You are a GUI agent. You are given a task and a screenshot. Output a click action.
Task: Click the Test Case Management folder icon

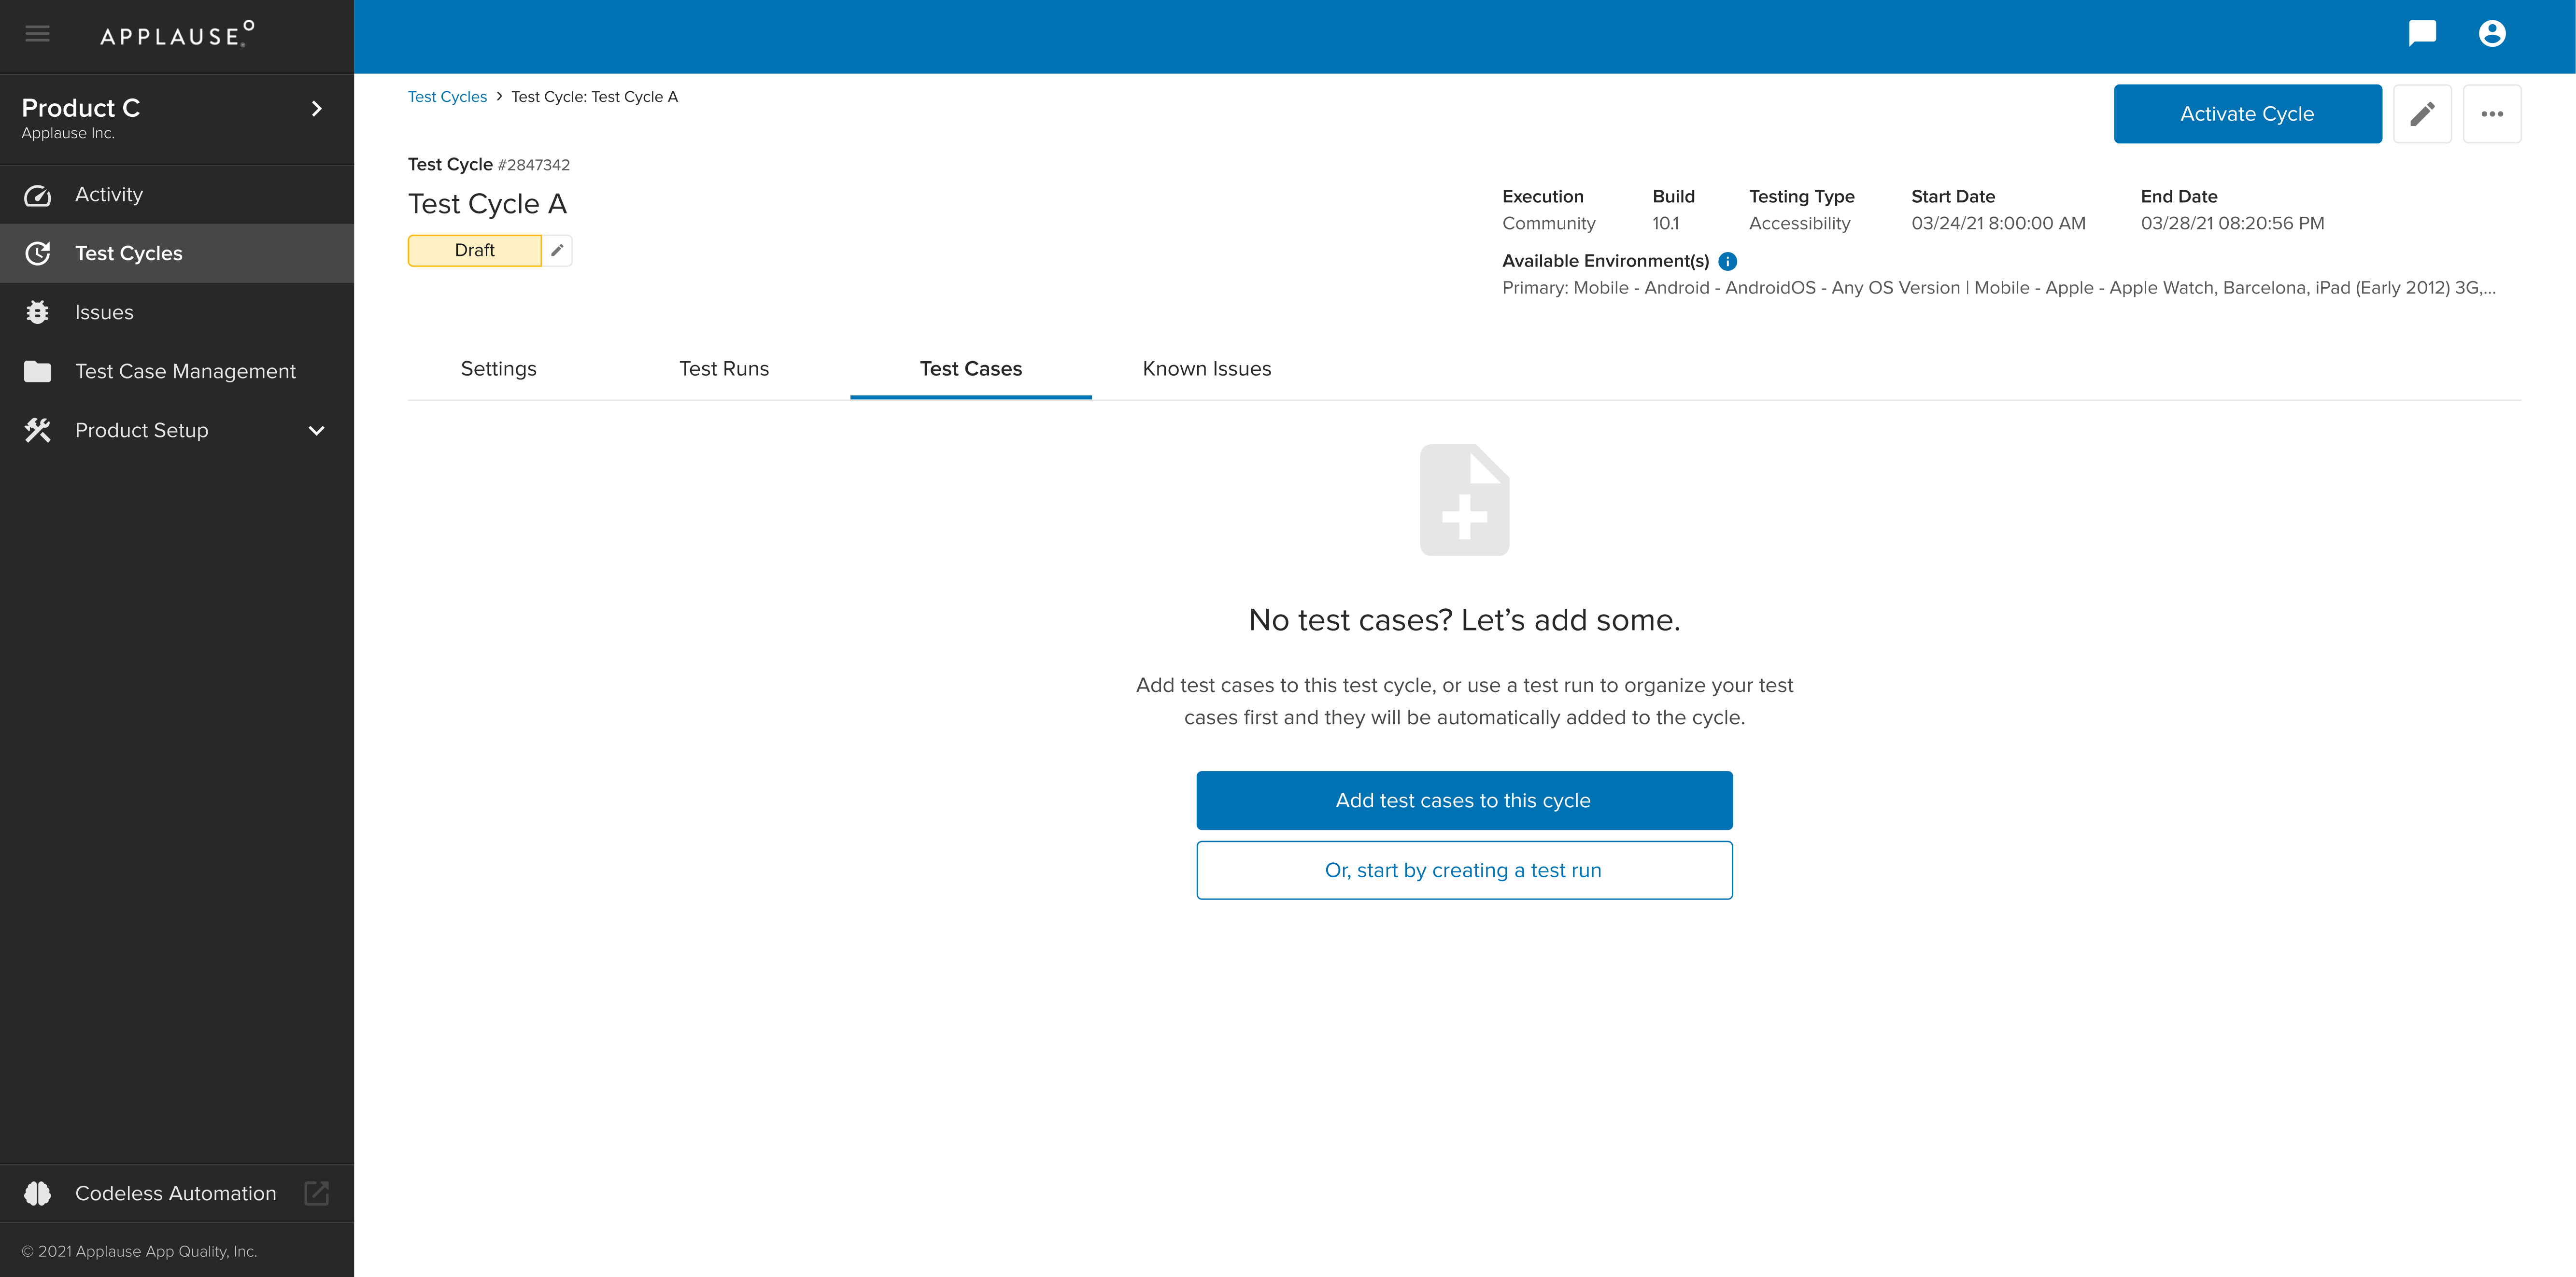(37, 371)
